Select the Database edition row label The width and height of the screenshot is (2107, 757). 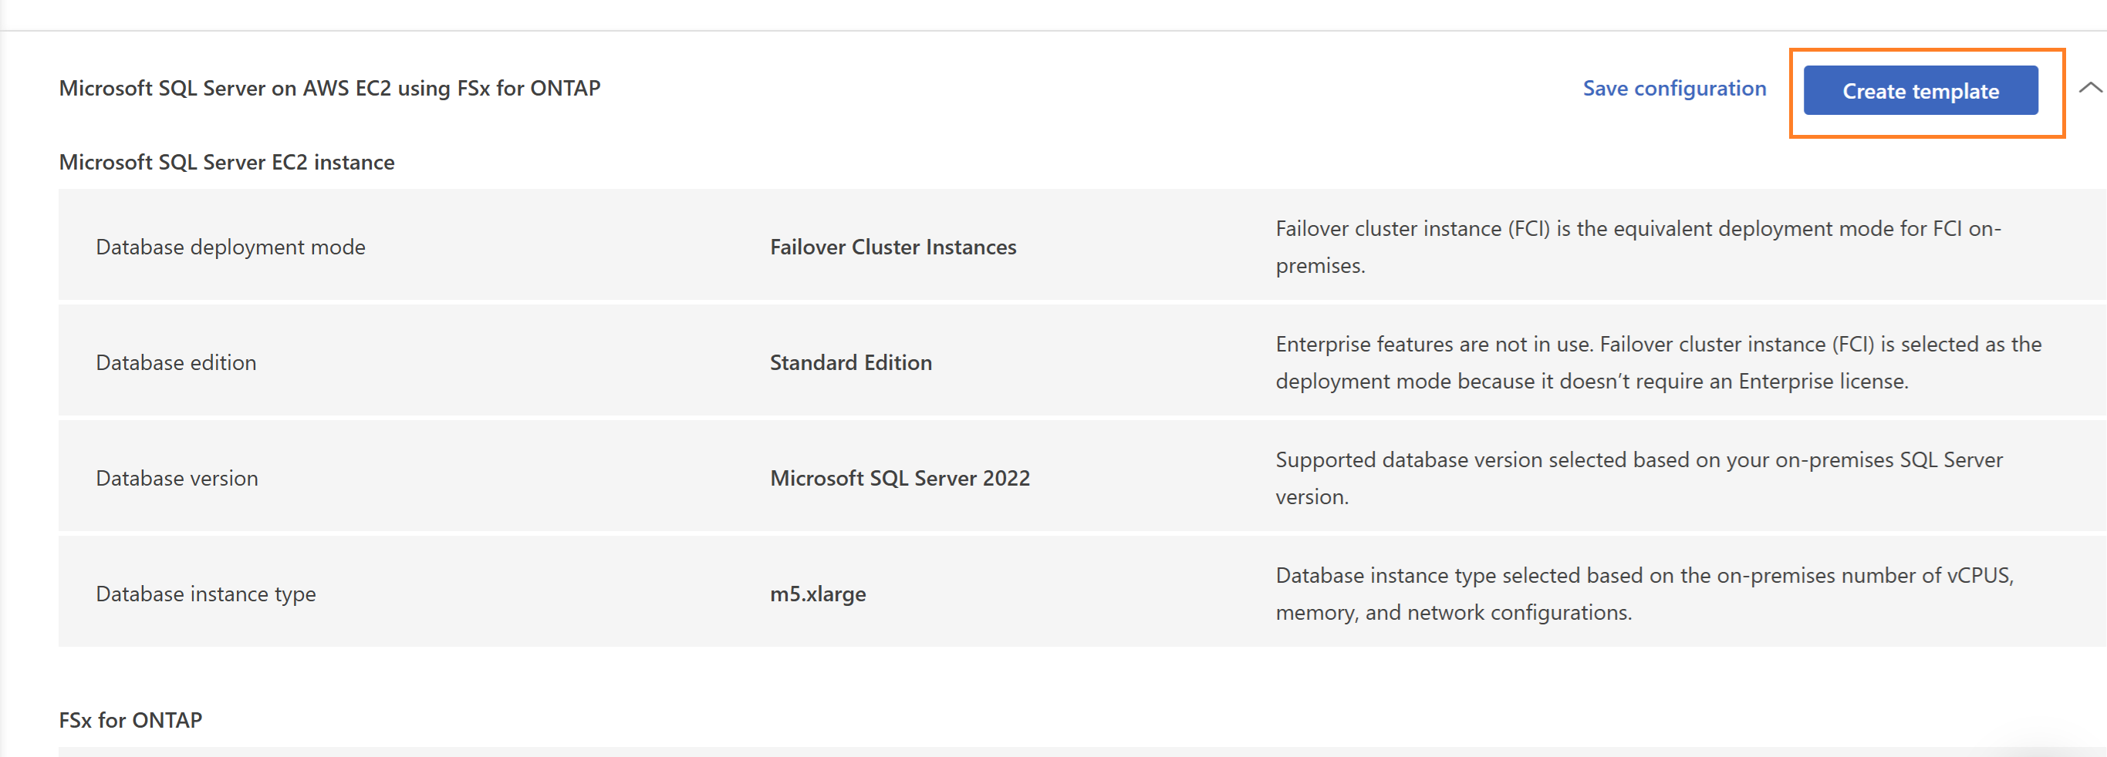tap(176, 362)
